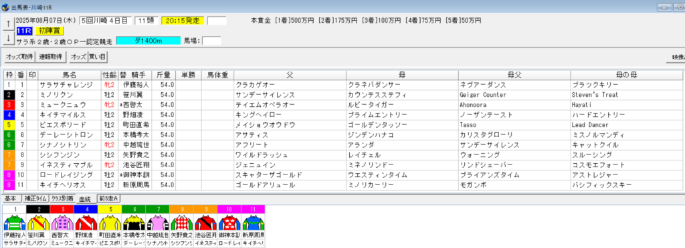The image size is (685, 248).
Task: Select the plain yellow silk of 町田直希
Action: coord(110,222)
